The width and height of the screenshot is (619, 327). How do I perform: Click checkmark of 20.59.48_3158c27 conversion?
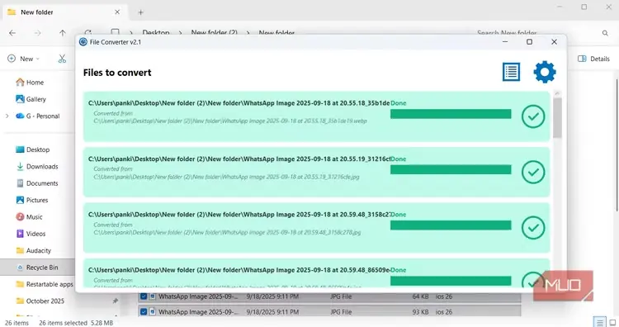point(533,228)
